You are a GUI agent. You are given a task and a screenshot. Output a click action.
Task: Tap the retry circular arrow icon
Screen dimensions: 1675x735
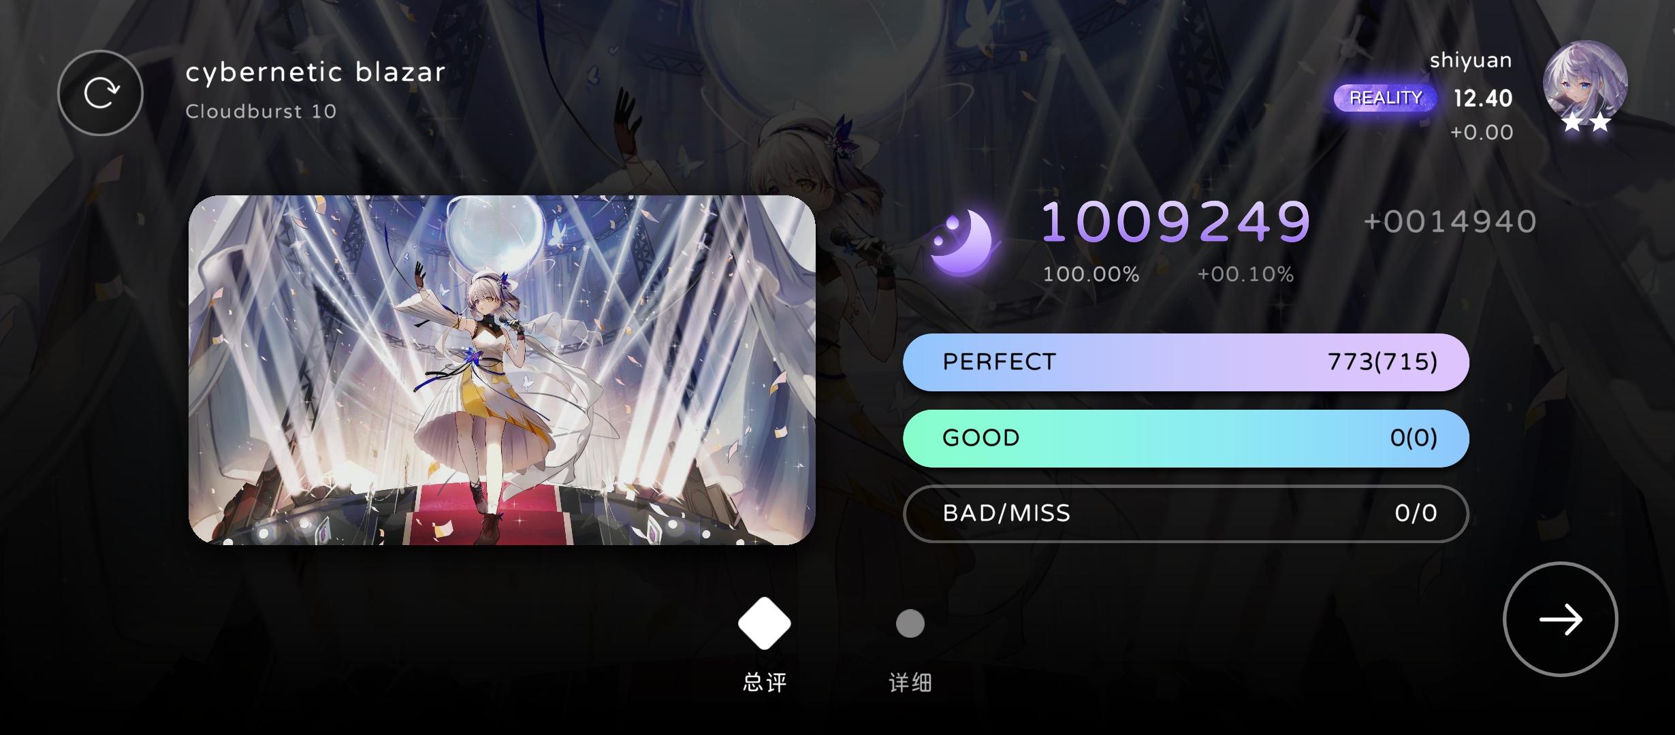tap(100, 93)
